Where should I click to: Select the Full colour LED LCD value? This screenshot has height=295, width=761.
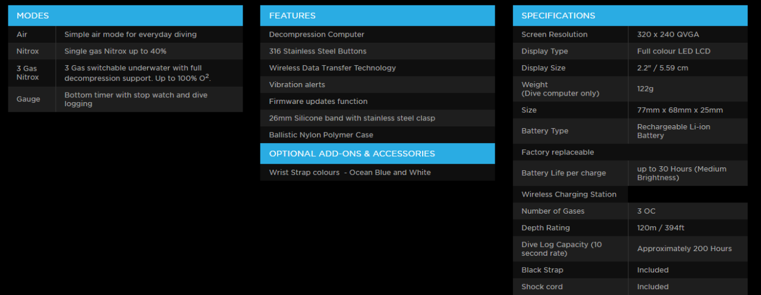coord(673,51)
